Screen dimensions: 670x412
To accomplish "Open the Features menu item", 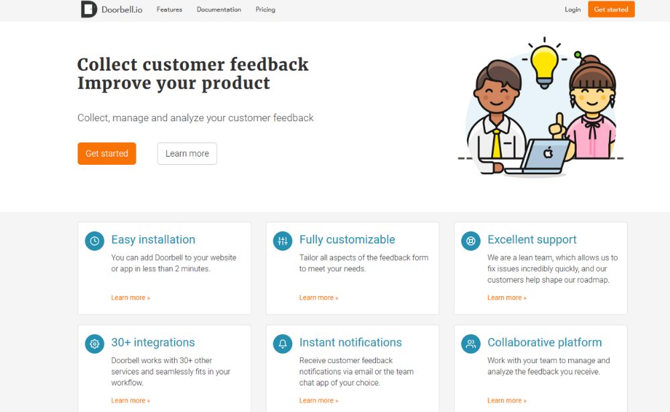I will 170,9.
